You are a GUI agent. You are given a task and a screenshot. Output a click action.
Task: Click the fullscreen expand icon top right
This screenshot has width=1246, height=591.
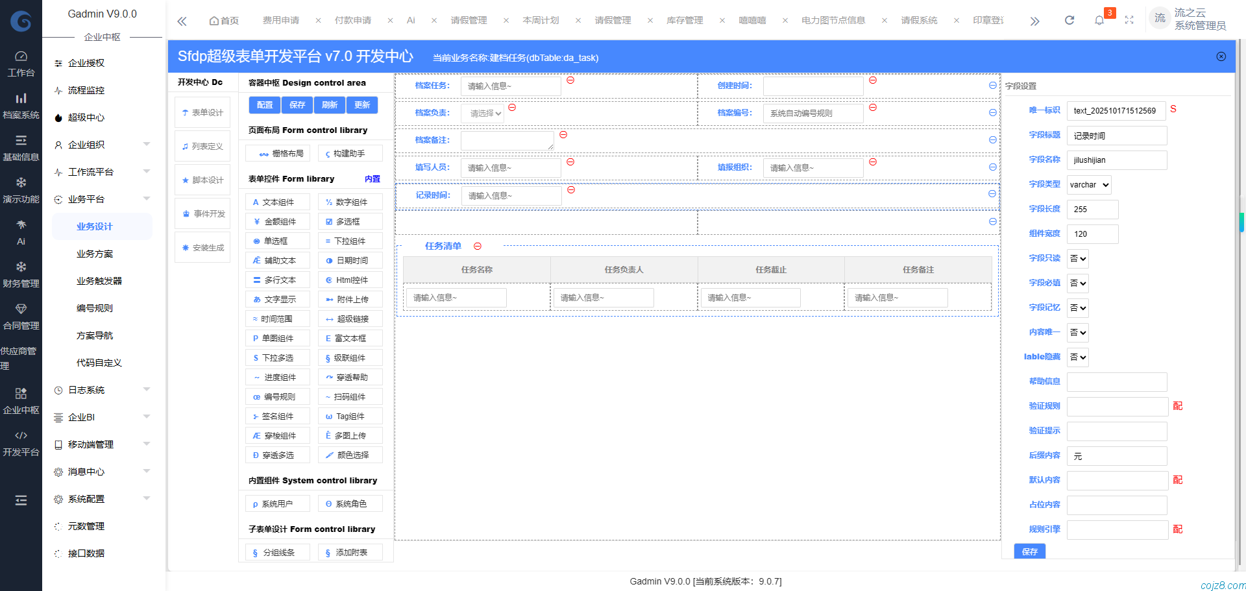1129,19
